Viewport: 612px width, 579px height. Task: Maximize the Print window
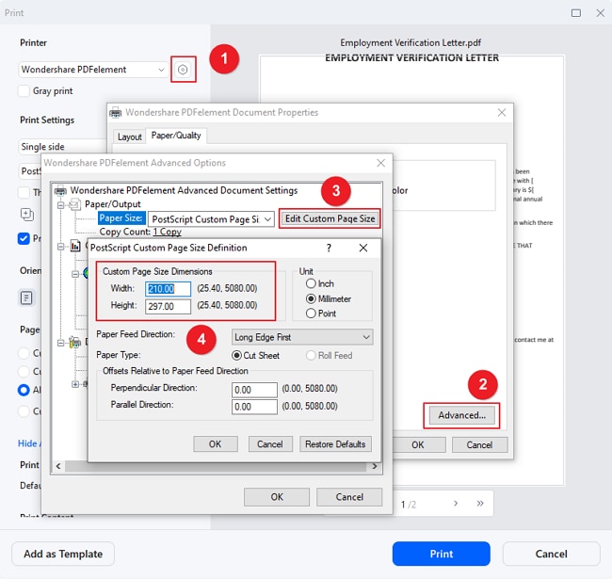(575, 13)
